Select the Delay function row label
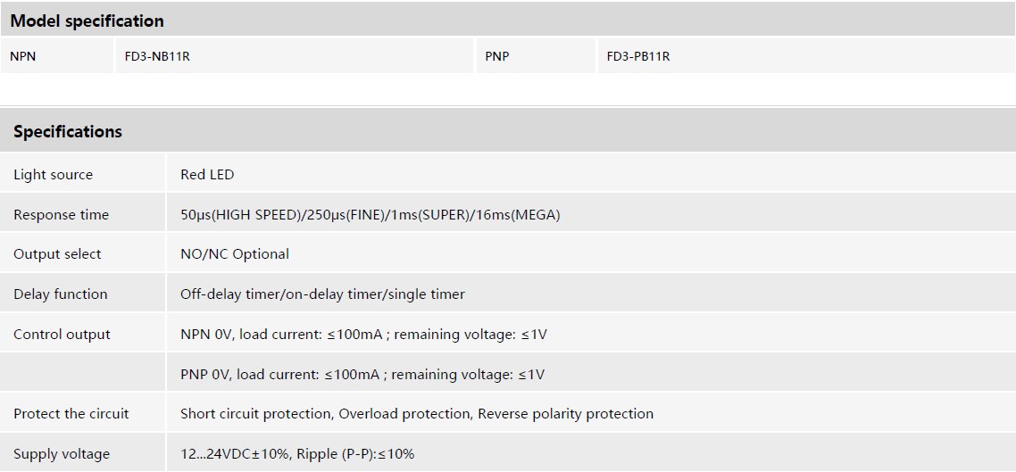The width and height of the screenshot is (1016, 472). 60,294
